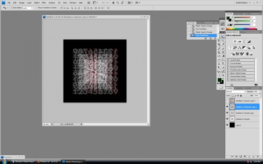The width and height of the screenshot is (263, 164).
Task: Select the Pen tool
Action: [x=219, y=63]
